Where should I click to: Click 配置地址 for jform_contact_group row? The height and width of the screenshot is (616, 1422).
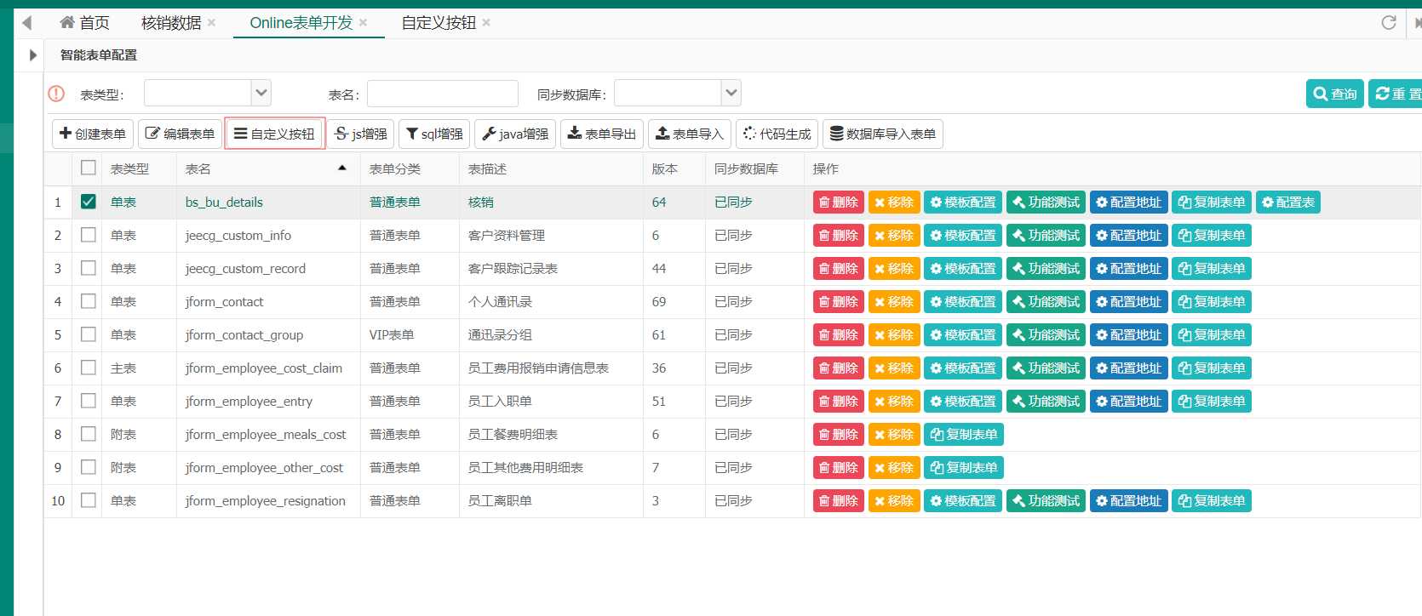[x=1128, y=335]
